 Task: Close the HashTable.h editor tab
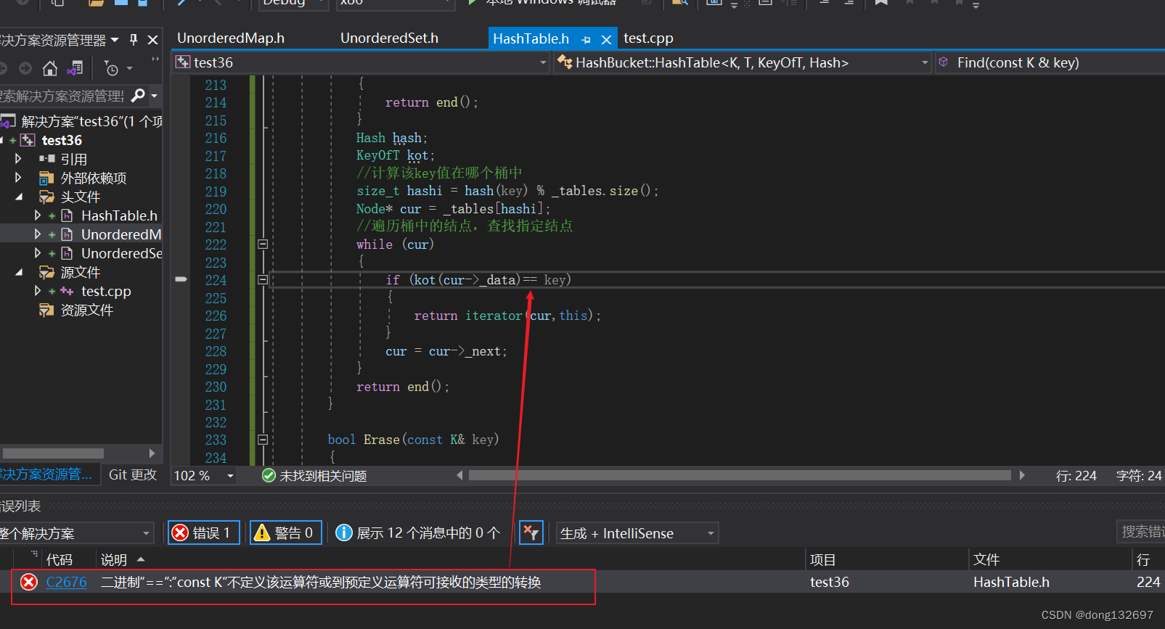(607, 39)
